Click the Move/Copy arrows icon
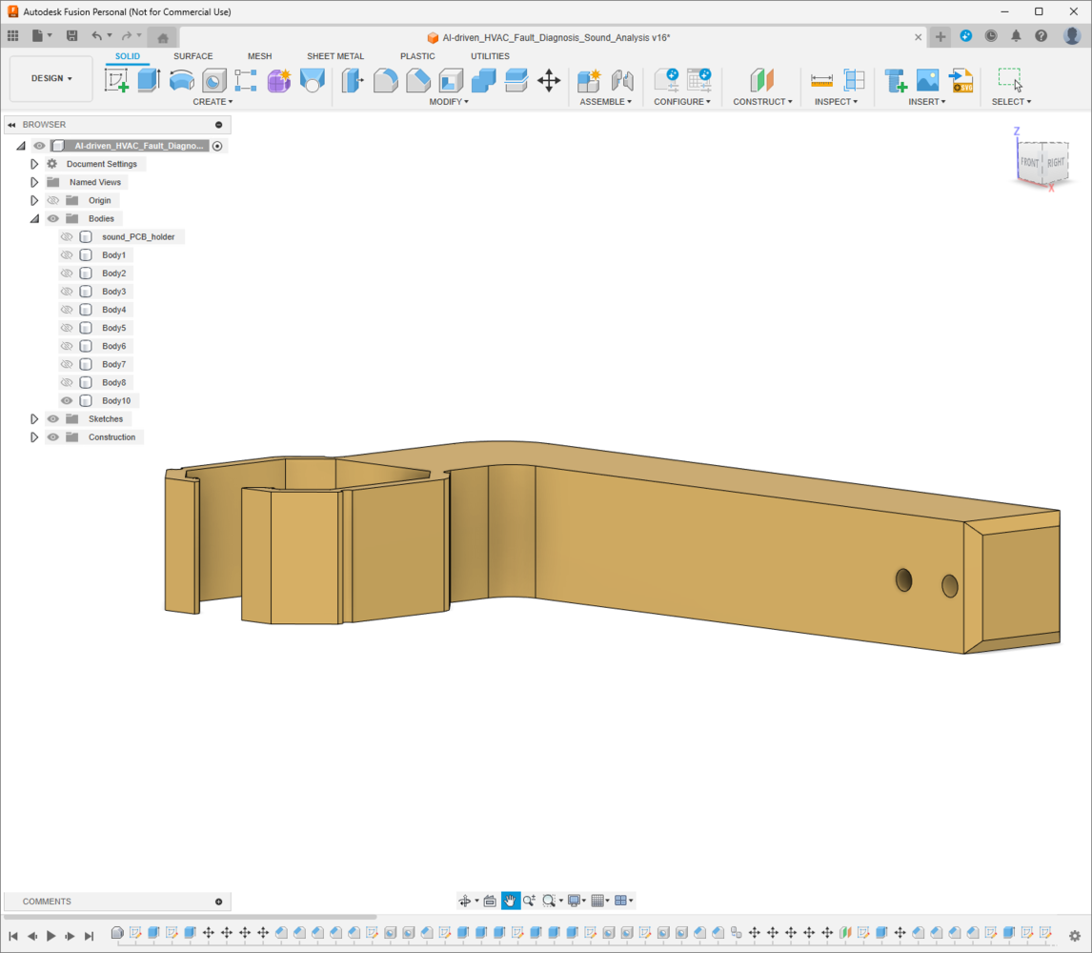The height and width of the screenshot is (953, 1092). coord(549,80)
